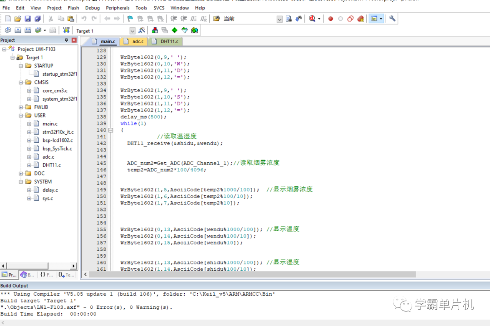Pin the Project panel
490x326 pixels.
pos(66,40)
